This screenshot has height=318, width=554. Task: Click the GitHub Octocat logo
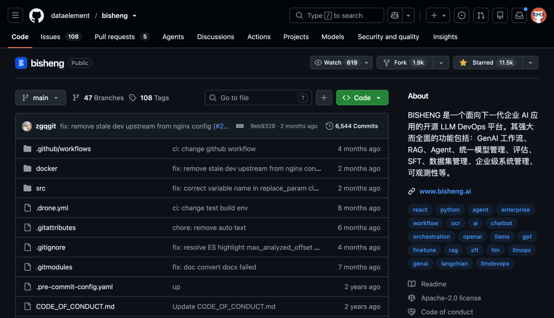(36, 15)
